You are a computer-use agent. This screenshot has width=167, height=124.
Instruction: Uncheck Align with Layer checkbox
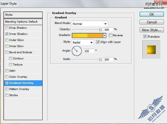[x=98, y=42]
